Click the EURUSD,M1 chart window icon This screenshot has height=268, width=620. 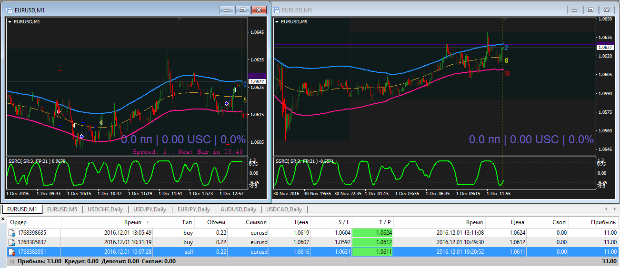(10, 10)
